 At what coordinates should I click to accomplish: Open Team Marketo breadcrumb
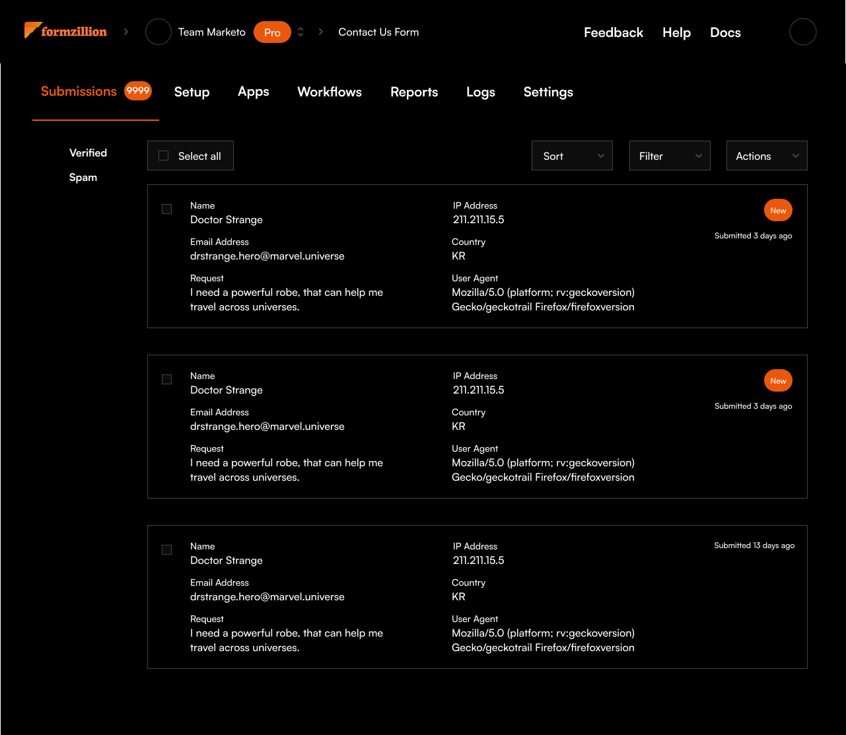pos(211,32)
